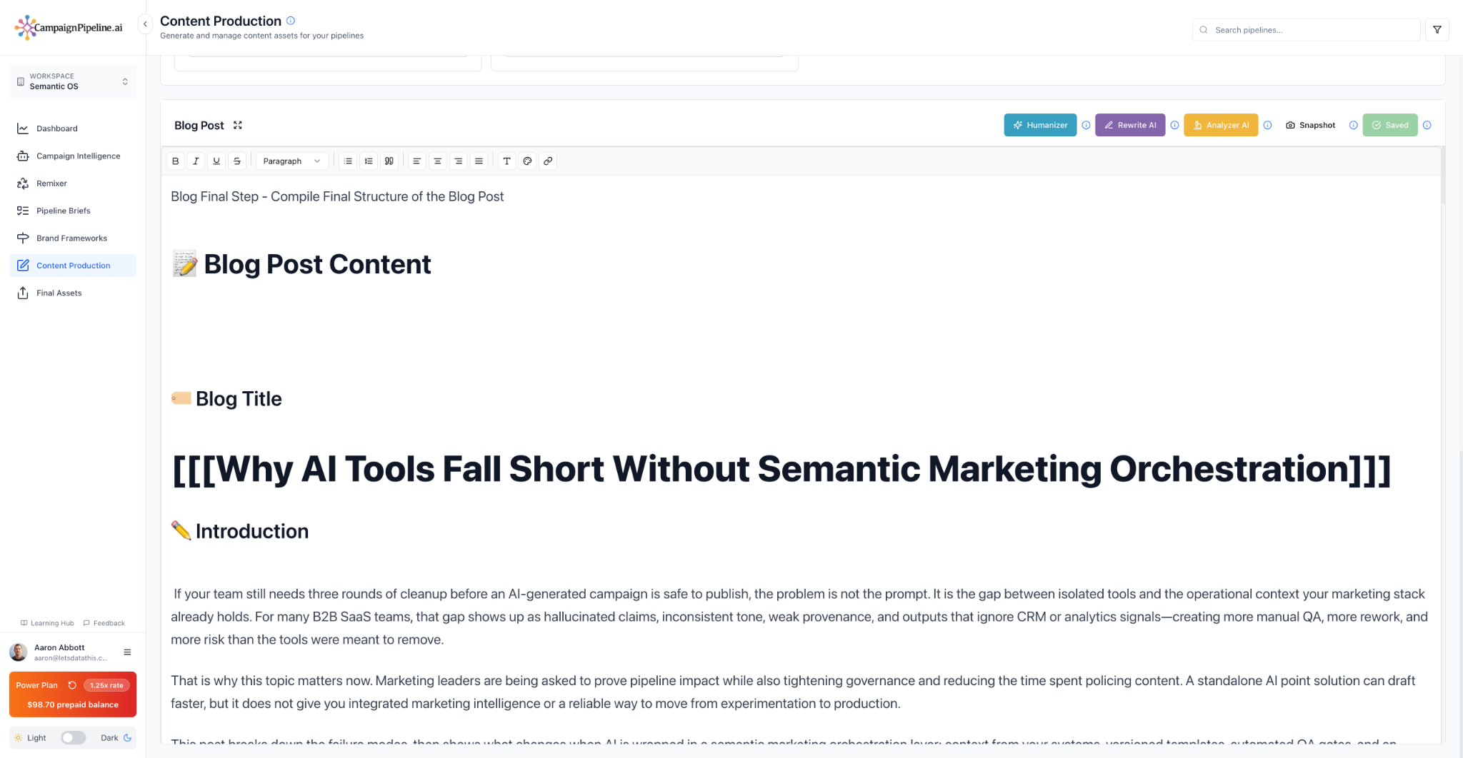The height and width of the screenshot is (758, 1463).
Task: Insert a blockquote
Action: tap(389, 161)
